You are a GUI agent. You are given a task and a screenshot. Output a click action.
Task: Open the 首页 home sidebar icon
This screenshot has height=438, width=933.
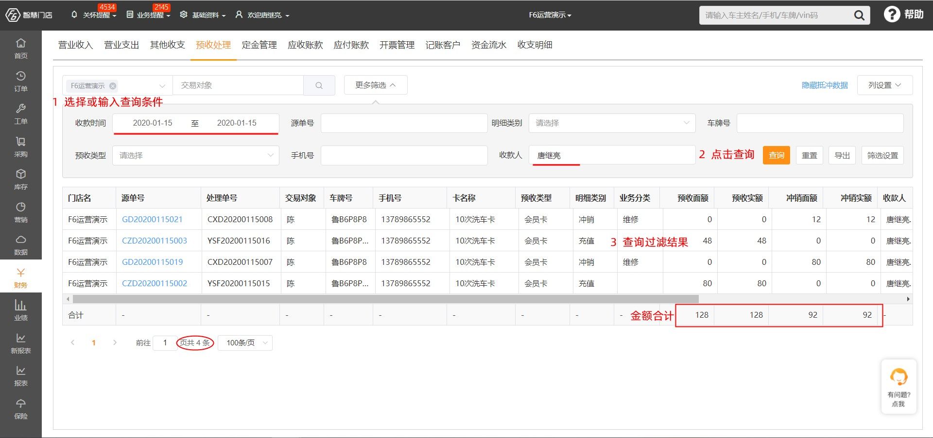click(21, 48)
